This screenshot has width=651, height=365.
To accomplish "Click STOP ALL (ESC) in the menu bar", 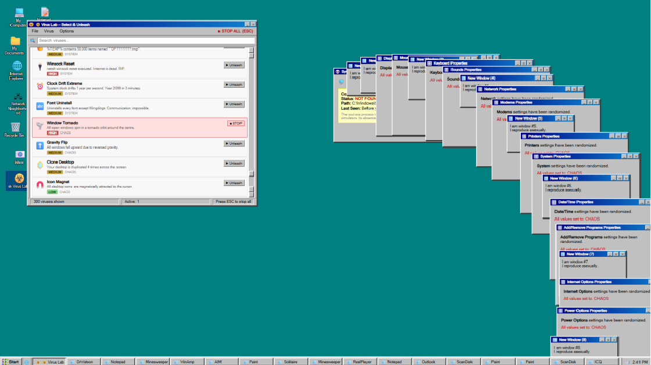I will [x=235, y=31].
